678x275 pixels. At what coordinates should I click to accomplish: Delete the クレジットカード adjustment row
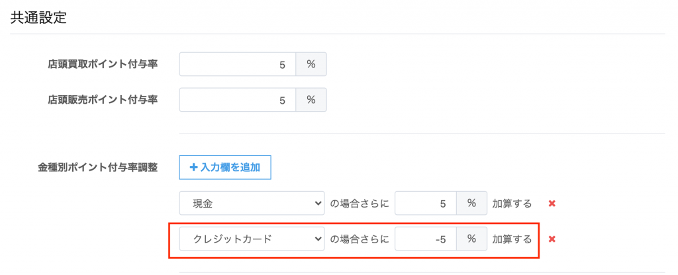click(552, 239)
